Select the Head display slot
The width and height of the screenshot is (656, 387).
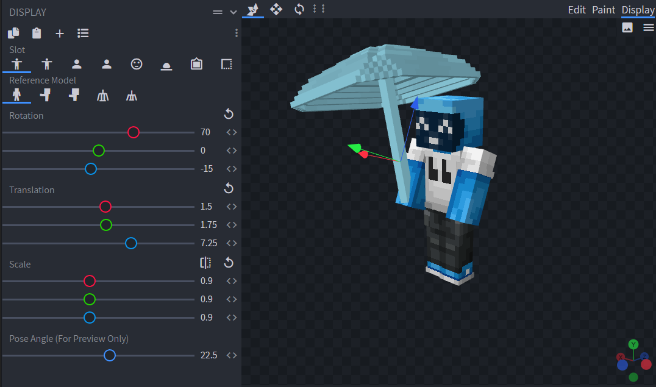(x=136, y=64)
